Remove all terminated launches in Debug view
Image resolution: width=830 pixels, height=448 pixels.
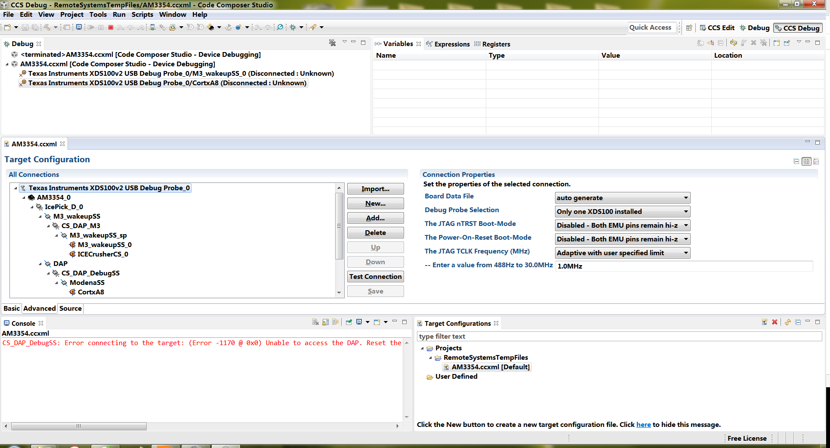pyautogui.click(x=332, y=43)
